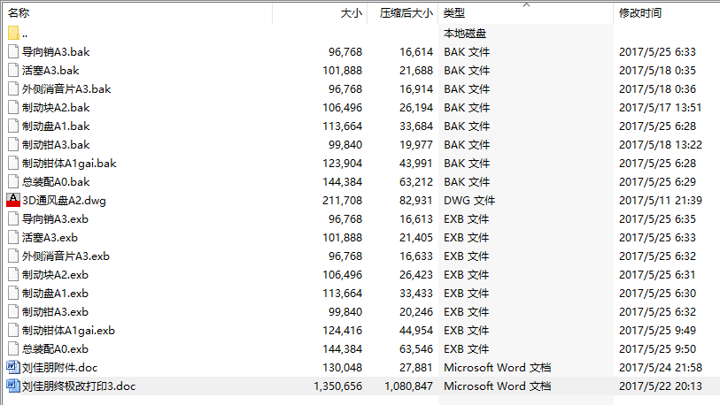Select file name 制动钳体A1gai.bak
Viewport: 720px width, 405px height.
69,164
